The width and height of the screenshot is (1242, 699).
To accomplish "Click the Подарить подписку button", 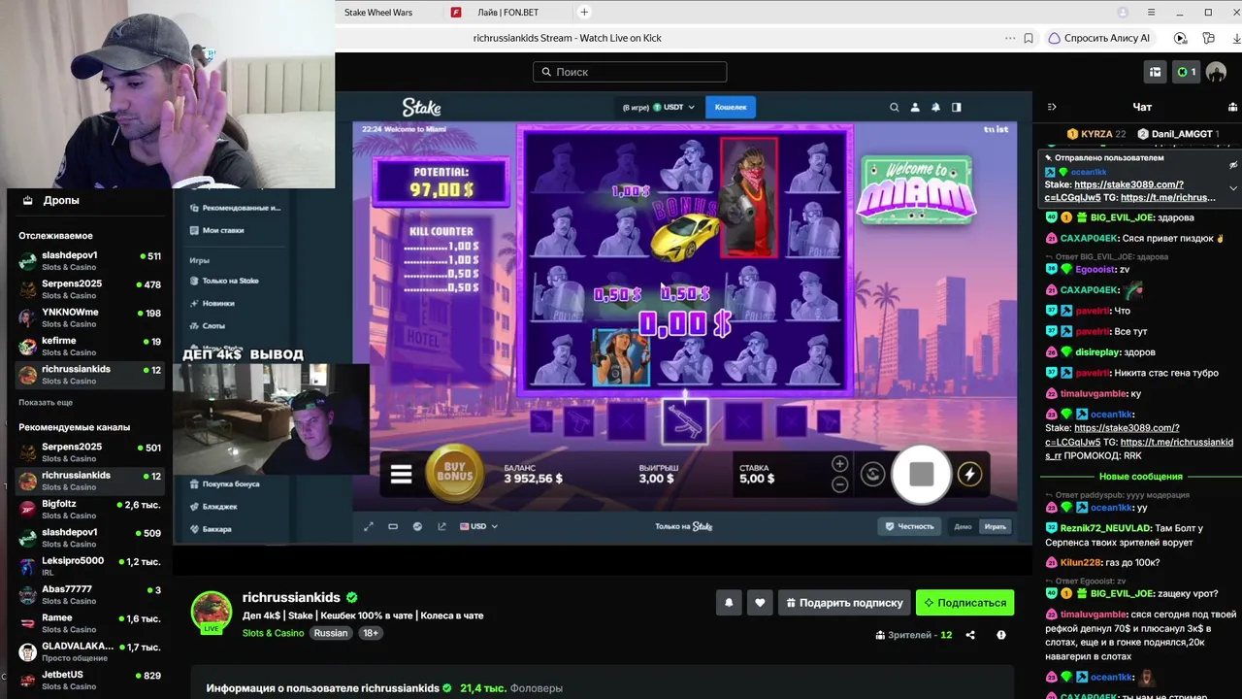I will tap(844, 603).
